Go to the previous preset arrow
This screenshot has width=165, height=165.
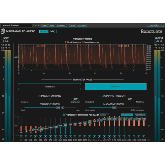35,25
